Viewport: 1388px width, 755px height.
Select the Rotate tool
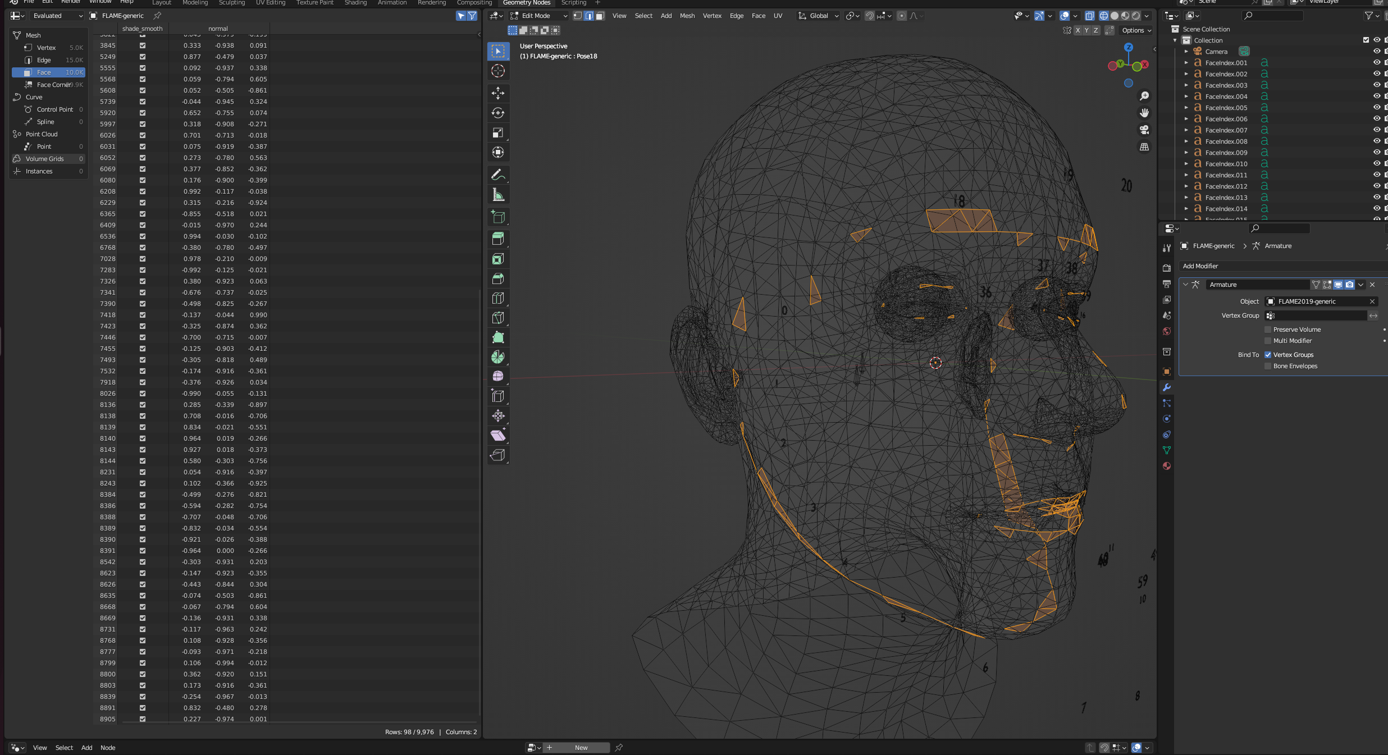pos(497,113)
